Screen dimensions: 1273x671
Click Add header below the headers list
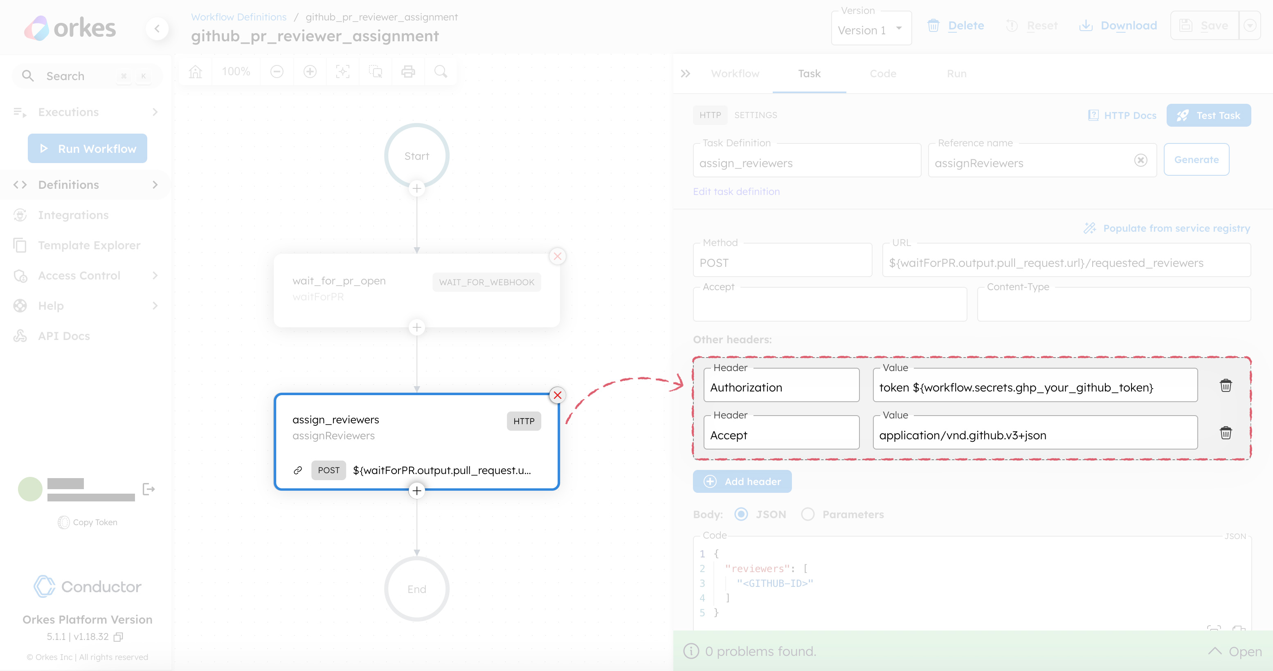tap(742, 481)
